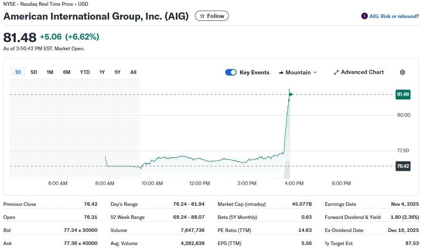Open 'AIG: Risk or rebound?' link
Viewport: 423px width, 250px height.
tap(394, 16)
